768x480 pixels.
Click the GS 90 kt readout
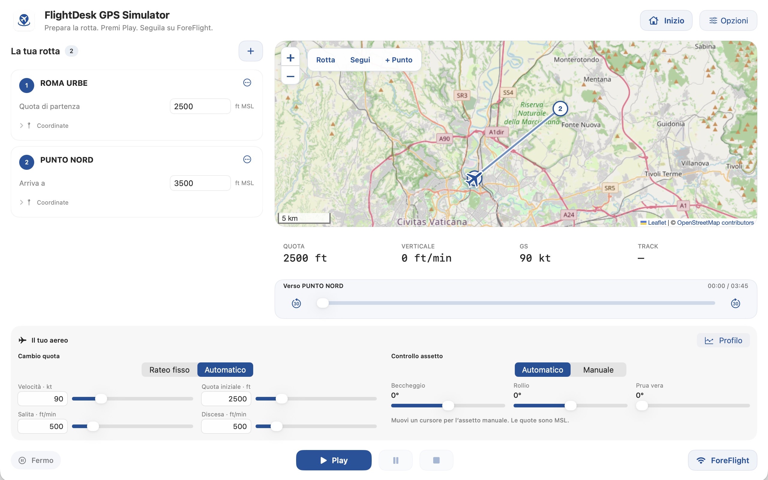[x=535, y=253]
